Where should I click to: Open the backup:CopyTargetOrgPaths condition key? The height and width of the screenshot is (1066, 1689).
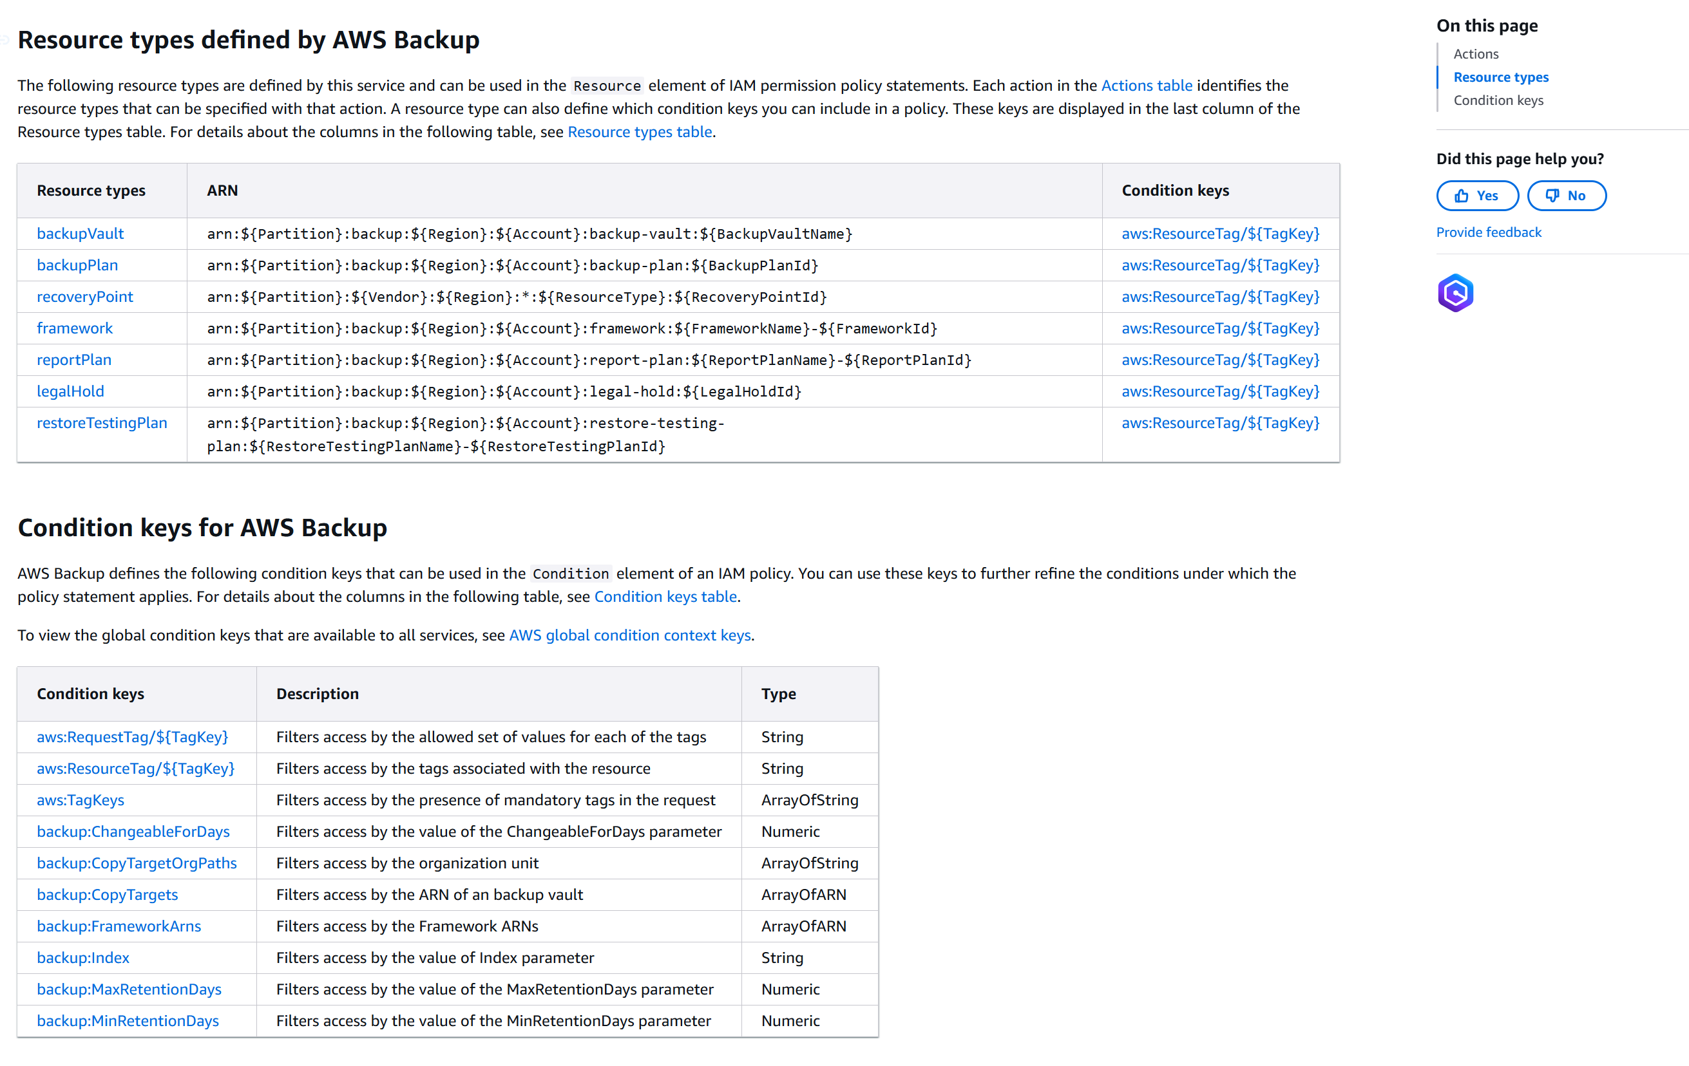(x=137, y=863)
